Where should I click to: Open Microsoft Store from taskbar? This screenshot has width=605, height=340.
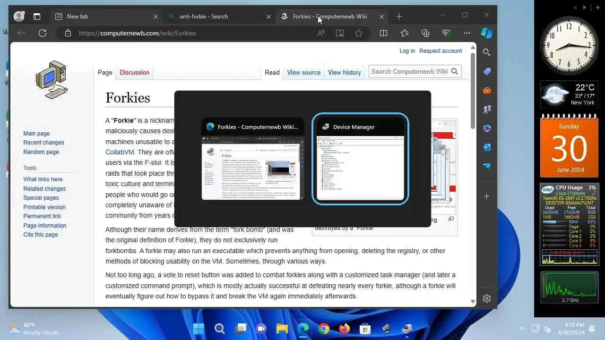[365, 329]
